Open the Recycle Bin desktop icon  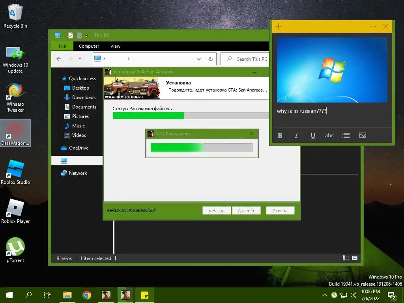(15, 15)
